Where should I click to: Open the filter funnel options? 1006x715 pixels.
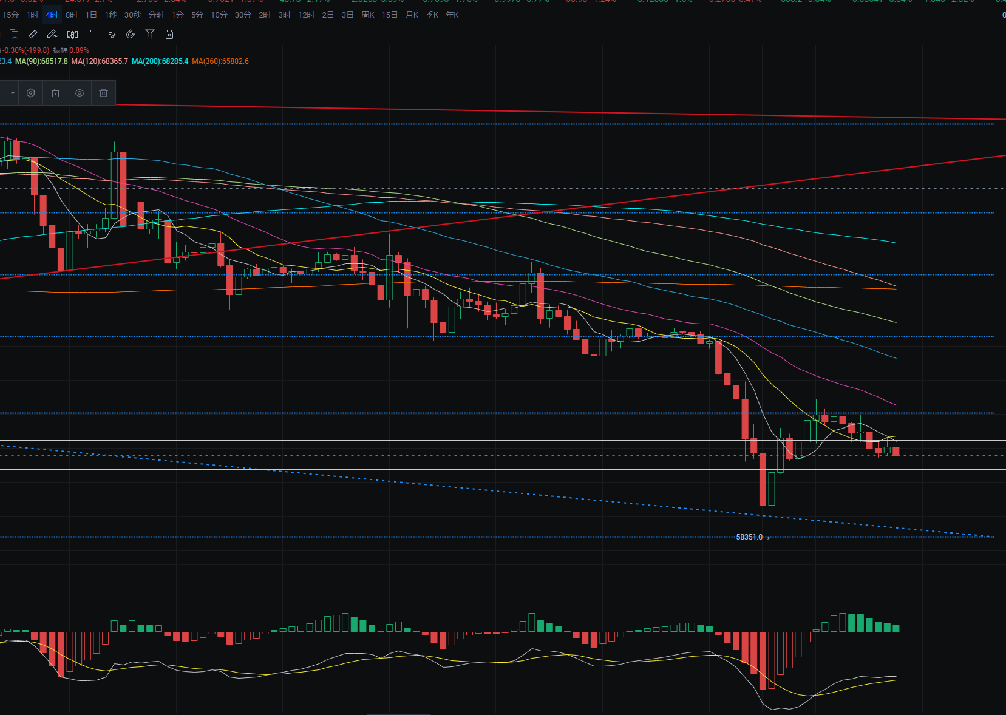point(150,34)
